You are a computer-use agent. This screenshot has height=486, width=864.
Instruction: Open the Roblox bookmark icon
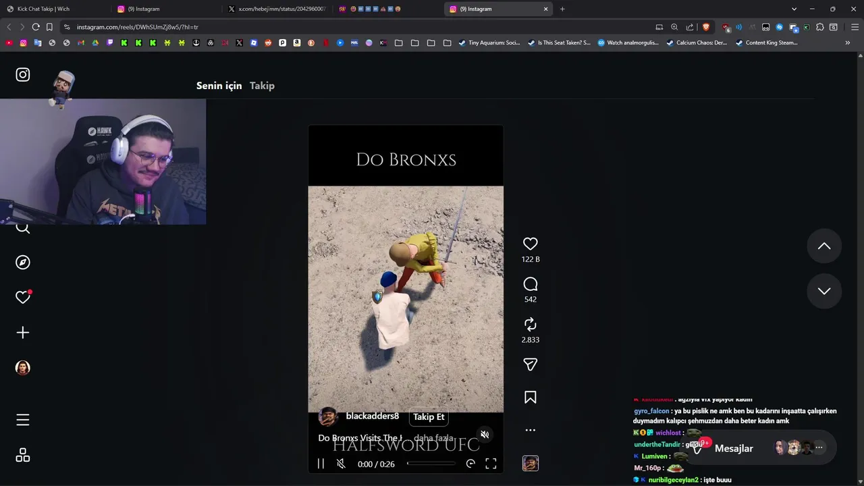tap(254, 43)
